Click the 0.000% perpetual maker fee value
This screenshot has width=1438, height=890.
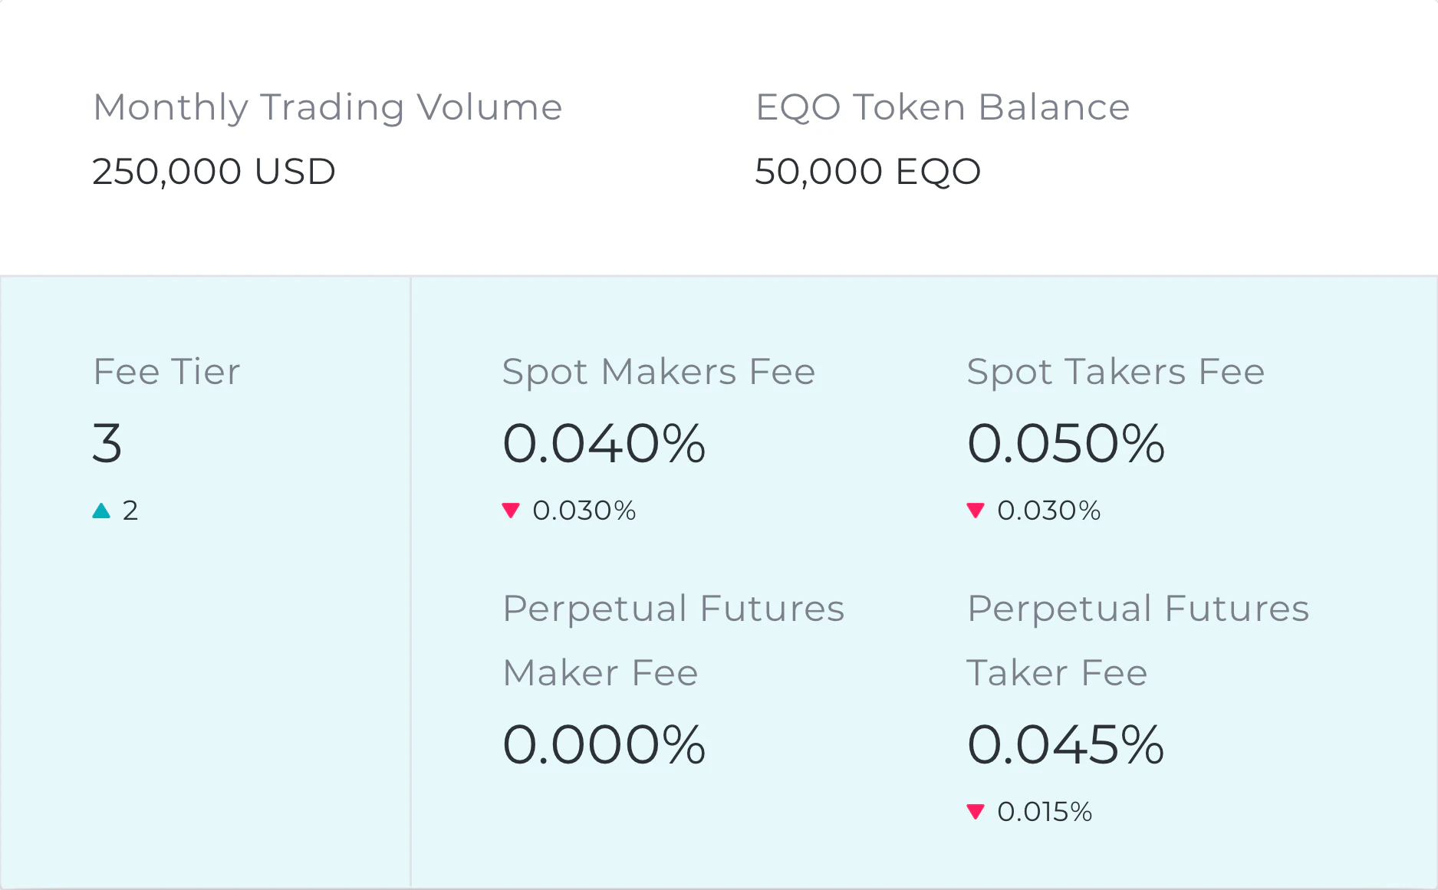pos(604,744)
